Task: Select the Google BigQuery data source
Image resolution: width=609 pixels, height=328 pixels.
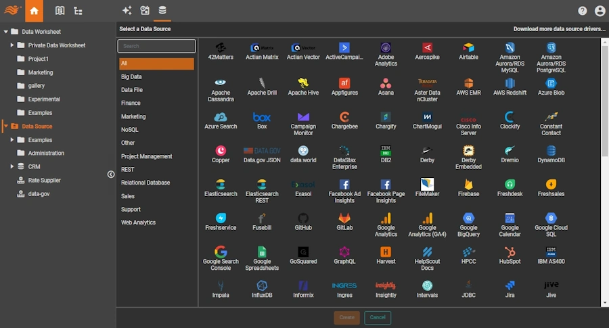Action: [x=468, y=218]
